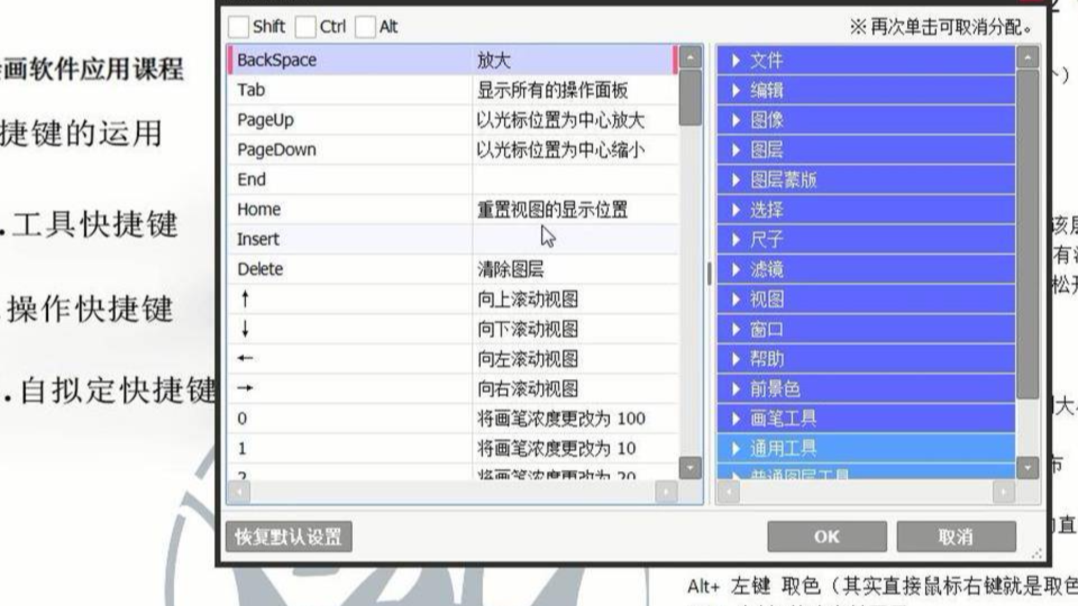Click 向上滚动视图 function cell
This screenshot has height=606, width=1078.
[x=576, y=299]
